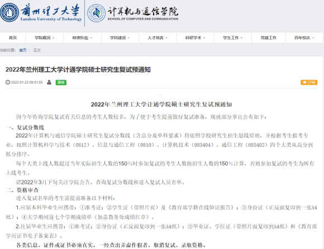Screen dimensions: 324x249
Task: Click the publish date 2022-01-22 08:01:55
Action: (x=27, y=82)
